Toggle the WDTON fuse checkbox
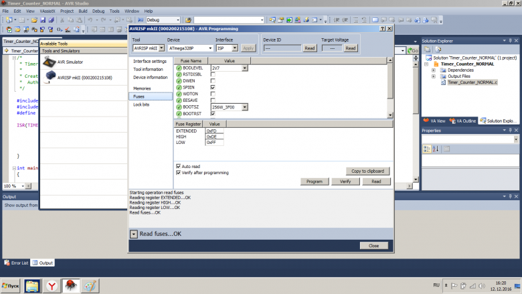This screenshot has height=294, width=522. (x=213, y=94)
